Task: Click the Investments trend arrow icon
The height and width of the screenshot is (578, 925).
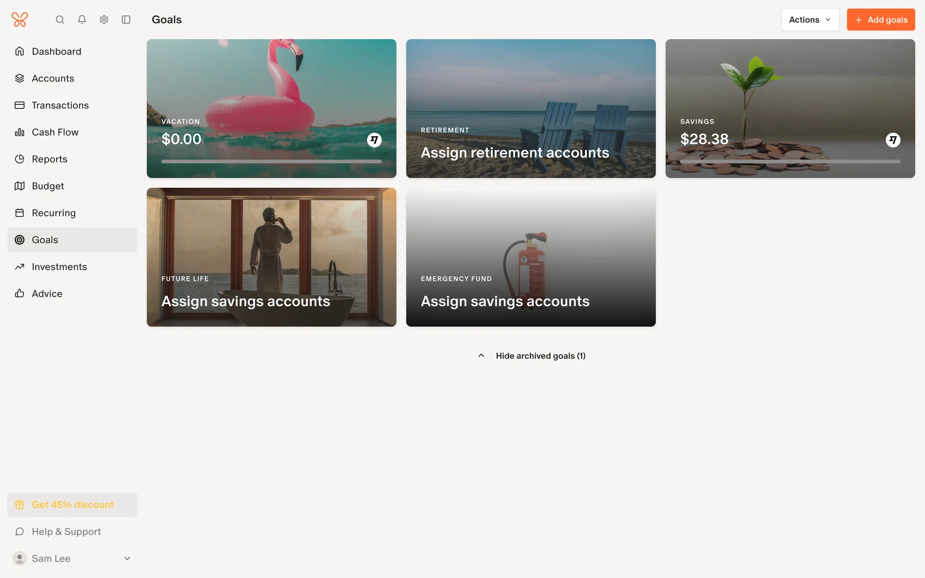Action: coord(20,267)
